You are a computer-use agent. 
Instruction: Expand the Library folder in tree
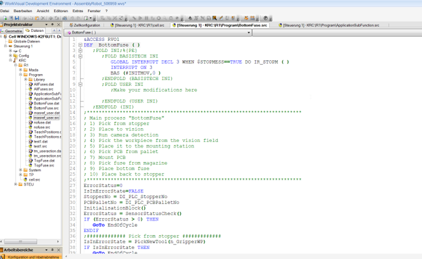pyautogui.click(x=25, y=79)
